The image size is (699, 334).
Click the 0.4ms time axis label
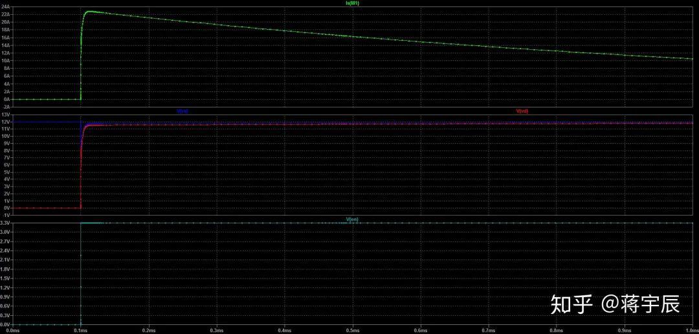click(284, 331)
